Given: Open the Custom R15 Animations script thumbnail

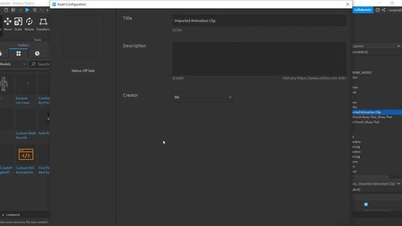Looking at the screenshot, I should [26, 154].
